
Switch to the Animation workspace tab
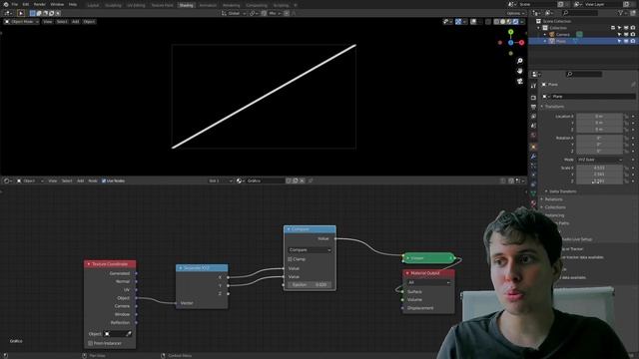208,5
